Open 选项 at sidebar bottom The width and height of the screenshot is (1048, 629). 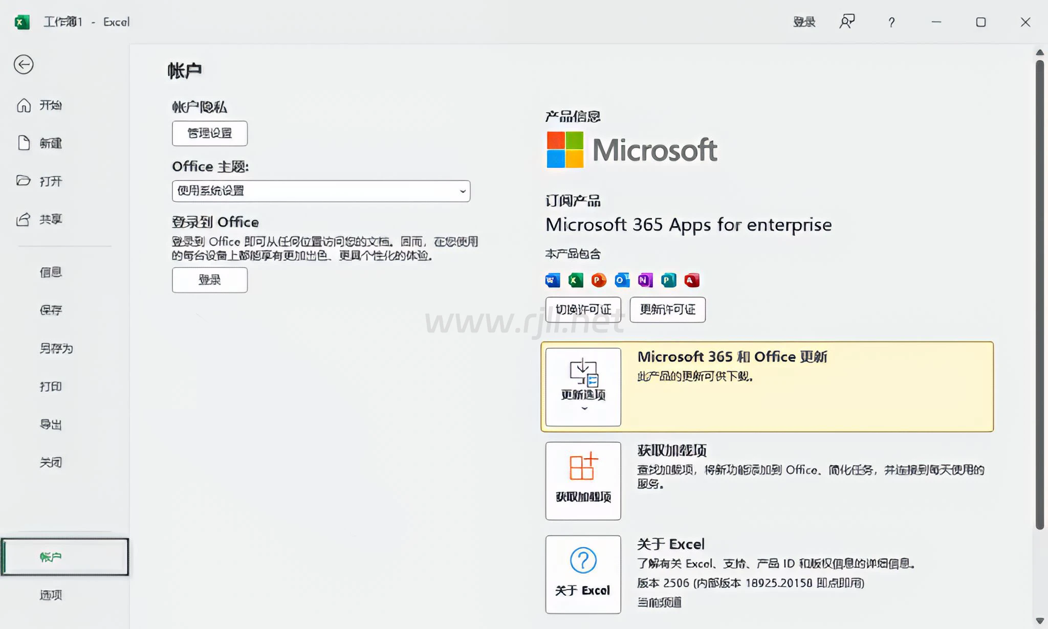51,595
